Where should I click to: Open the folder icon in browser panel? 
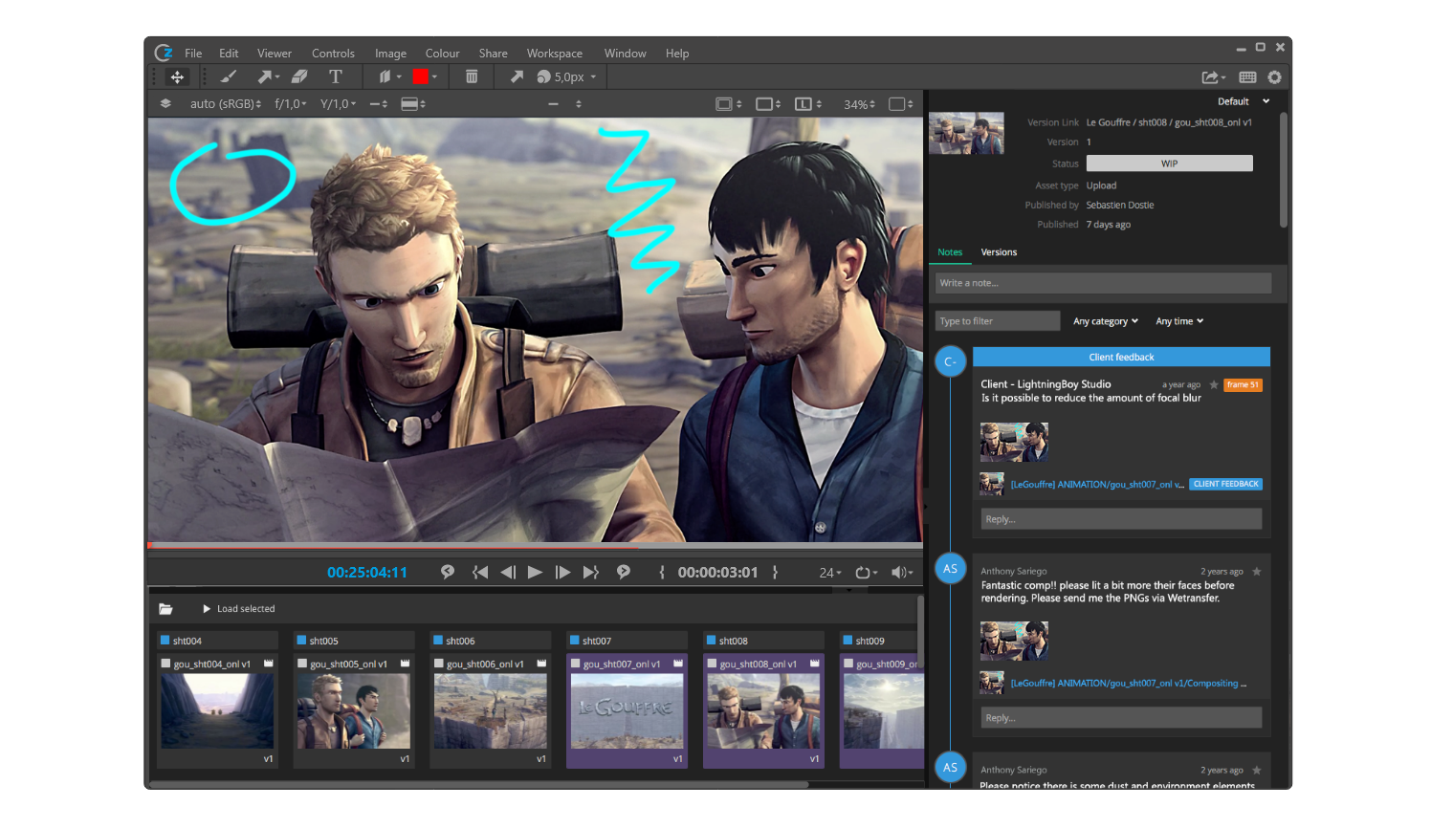[x=165, y=609]
